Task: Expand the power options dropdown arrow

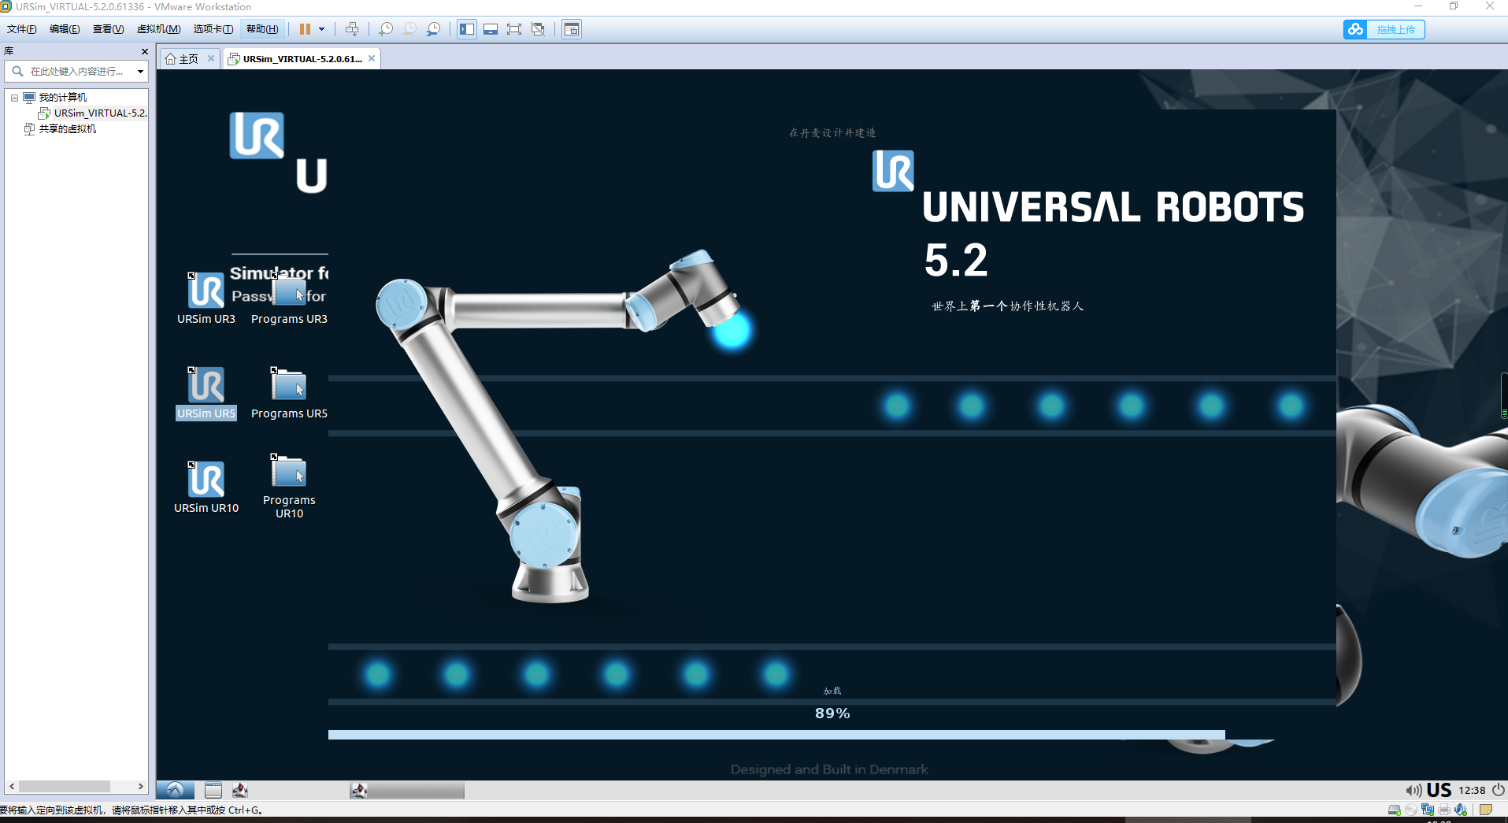Action: pos(321,29)
